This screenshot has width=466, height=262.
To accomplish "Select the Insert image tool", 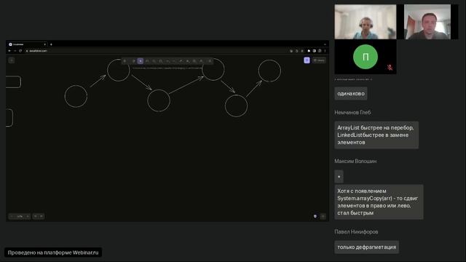I will [x=194, y=61].
